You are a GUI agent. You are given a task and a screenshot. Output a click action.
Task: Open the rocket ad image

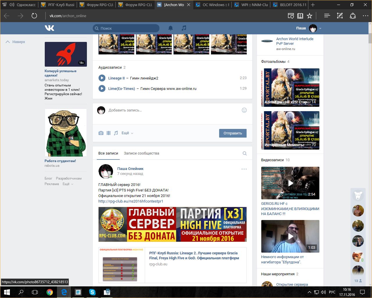click(x=66, y=54)
